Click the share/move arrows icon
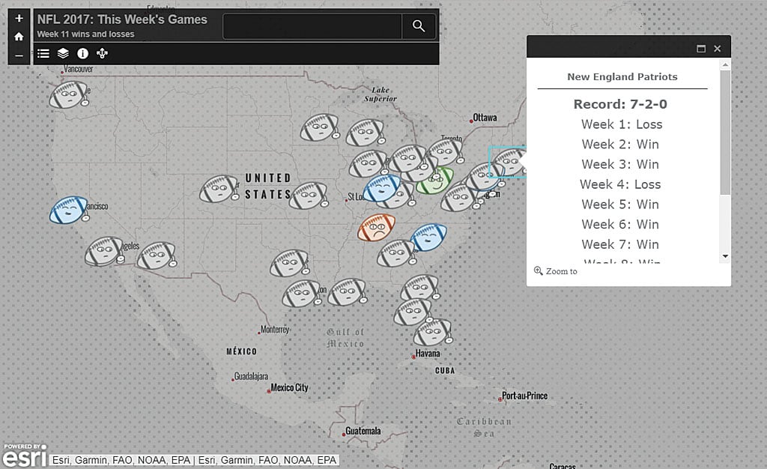 tap(102, 53)
